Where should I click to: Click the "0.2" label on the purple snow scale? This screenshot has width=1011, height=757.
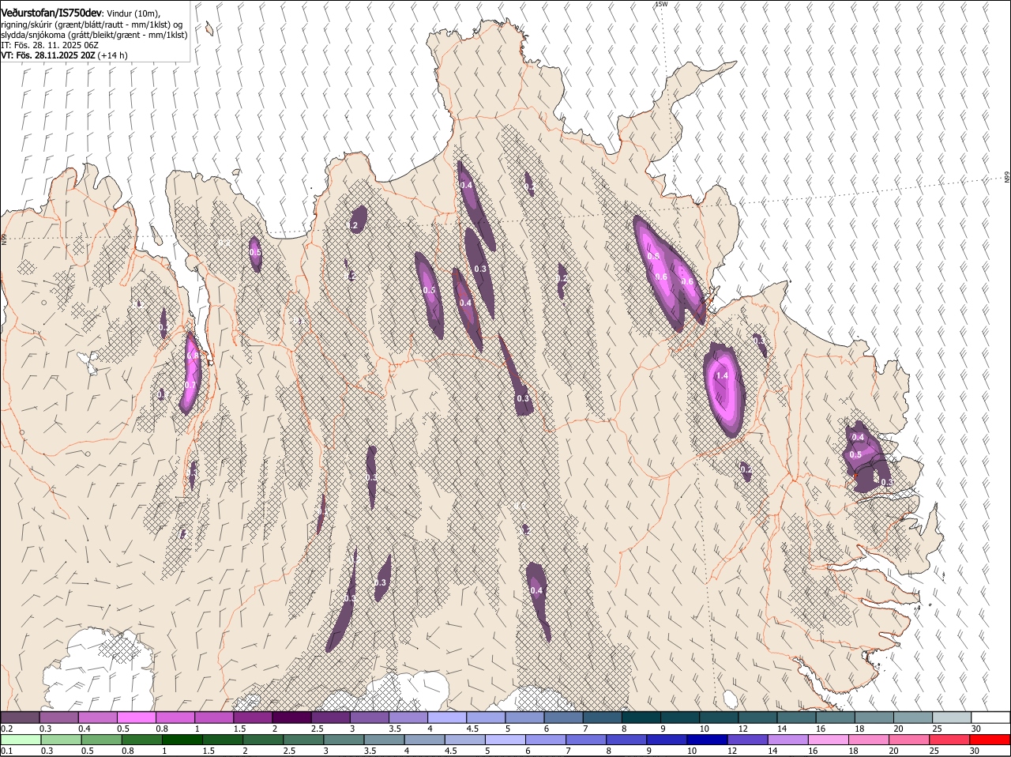6,729
